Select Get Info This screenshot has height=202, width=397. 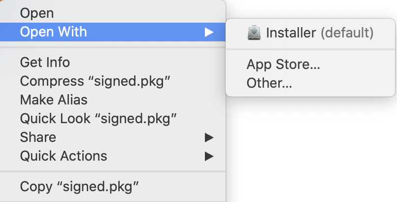tap(45, 63)
